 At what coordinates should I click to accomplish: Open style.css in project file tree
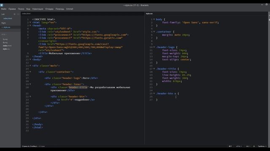point(6,49)
